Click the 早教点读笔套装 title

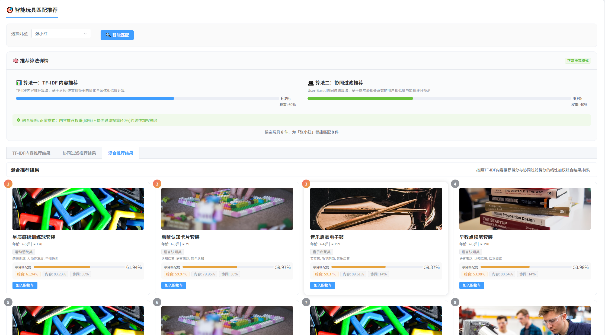click(x=476, y=237)
